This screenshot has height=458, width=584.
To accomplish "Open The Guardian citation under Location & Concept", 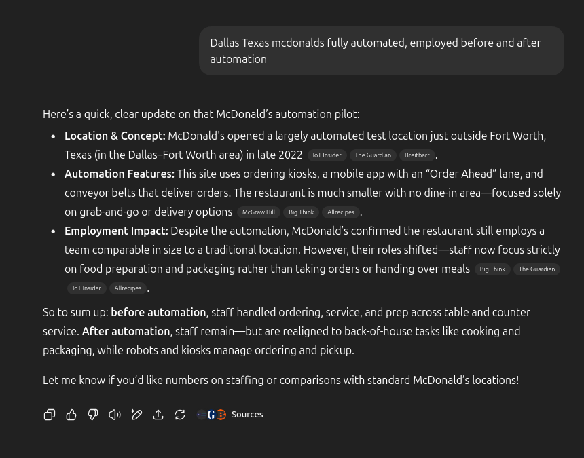I will tap(373, 155).
